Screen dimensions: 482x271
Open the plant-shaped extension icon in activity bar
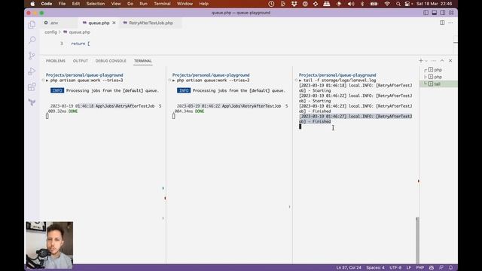32,102
